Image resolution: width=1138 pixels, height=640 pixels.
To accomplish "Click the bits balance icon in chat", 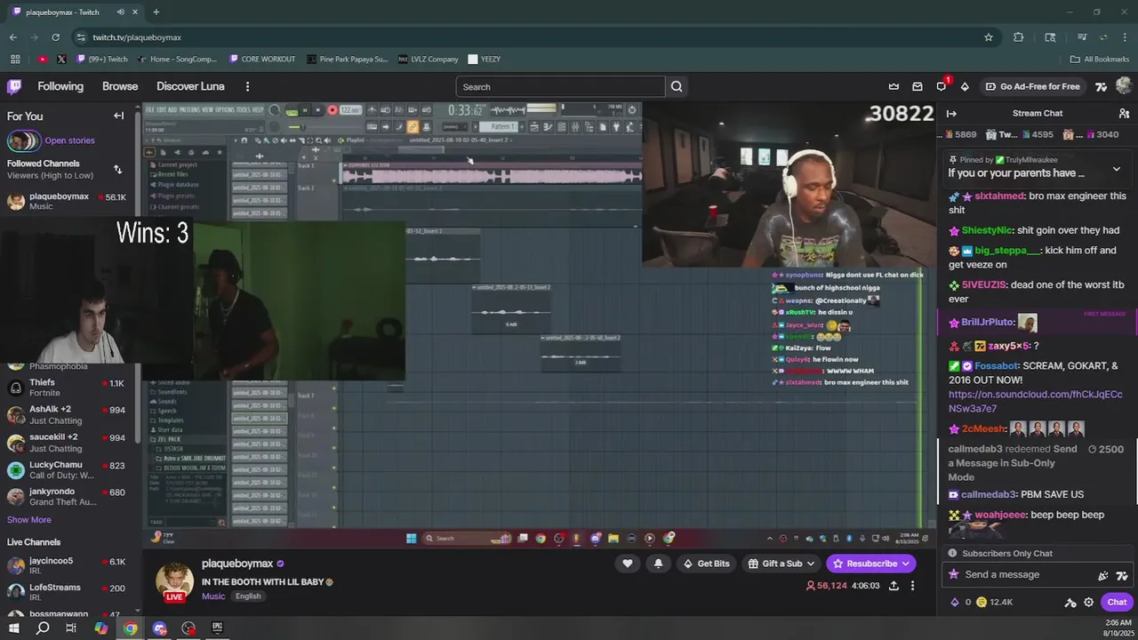I will [x=956, y=602].
